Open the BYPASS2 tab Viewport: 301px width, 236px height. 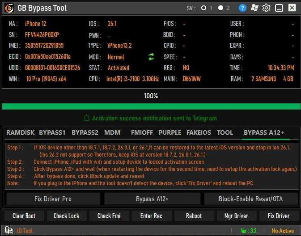(x=85, y=132)
